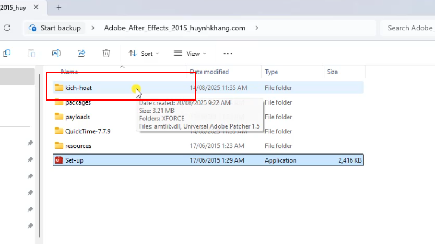Select the Set-up application file
Viewport: 435px width, 244px height.
click(x=208, y=160)
